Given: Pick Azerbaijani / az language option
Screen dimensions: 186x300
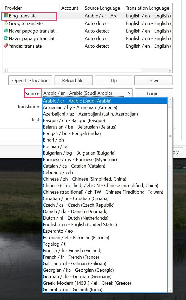Looking at the screenshot, I should tap(105, 114).
